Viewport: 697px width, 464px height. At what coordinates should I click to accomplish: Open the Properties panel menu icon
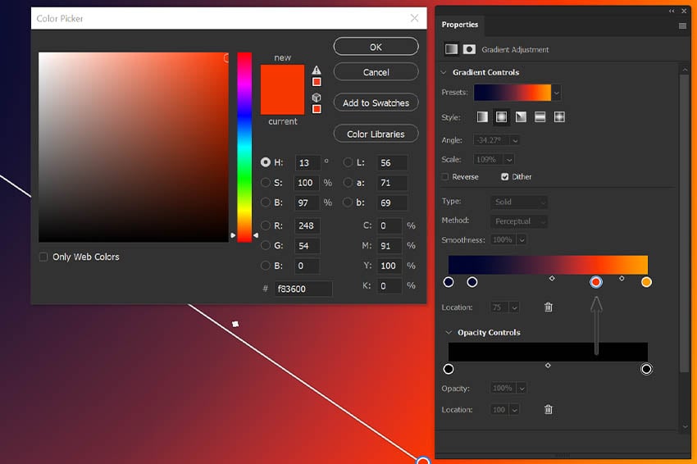tap(682, 25)
